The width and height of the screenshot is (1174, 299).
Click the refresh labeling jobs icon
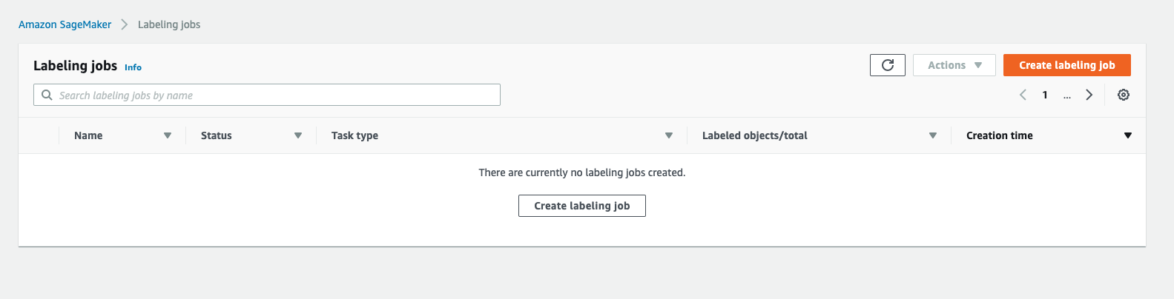point(887,65)
